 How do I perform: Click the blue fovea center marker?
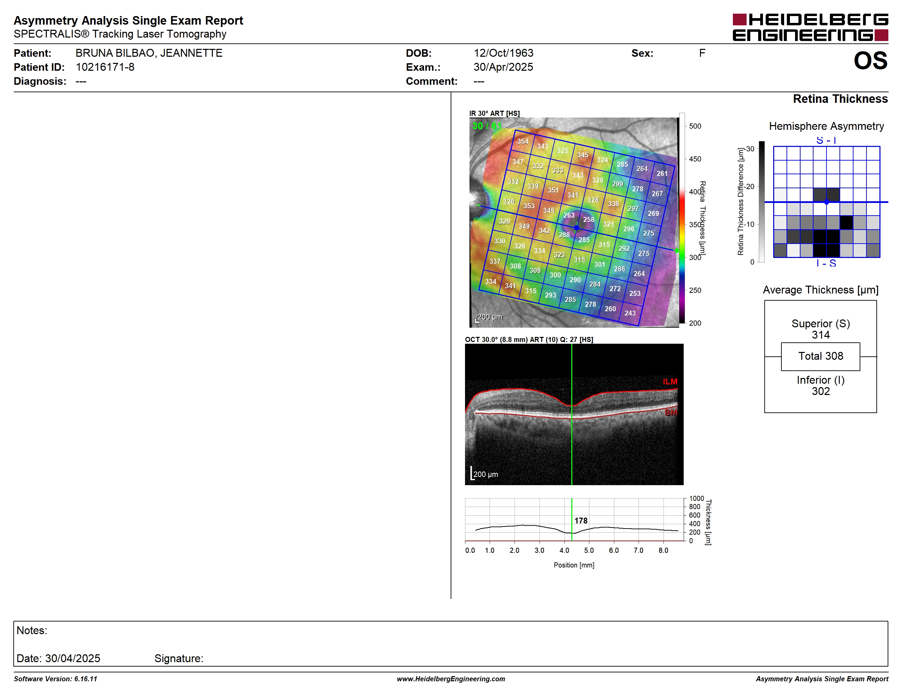[x=576, y=228]
